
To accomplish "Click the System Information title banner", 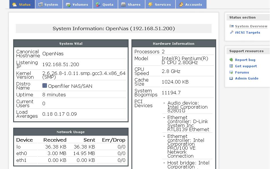I will pyautogui.click(x=114, y=28).
